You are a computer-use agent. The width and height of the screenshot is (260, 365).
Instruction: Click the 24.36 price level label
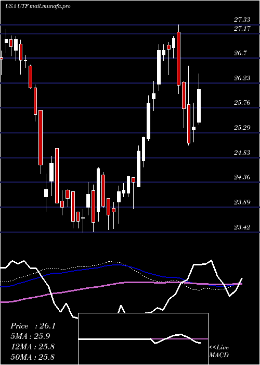point(242,177)
